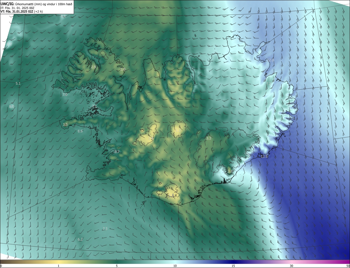This screenshot has width=350, height=268.
Task: Click the 6.7 value label near Reykjavik
Action: coord(117,152)
